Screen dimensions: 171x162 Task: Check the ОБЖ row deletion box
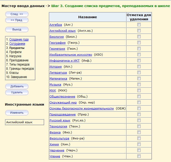click(139, 108)
